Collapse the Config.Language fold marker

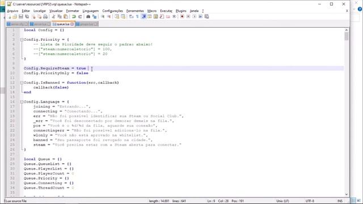tap(22, 102)
